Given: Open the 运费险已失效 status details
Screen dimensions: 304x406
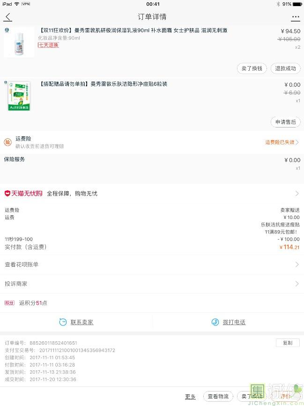Looking at the screenshot, I should pyautogui.click(x=282, y=142).
